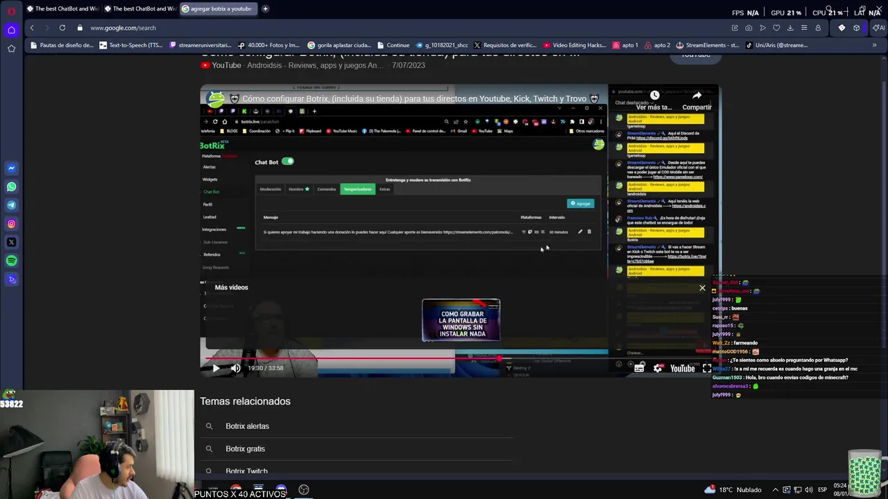Open 'Text-to-Speech (TTS...' bookmark
The width and height of the screenshot is (888, 499).
point(130,45)
